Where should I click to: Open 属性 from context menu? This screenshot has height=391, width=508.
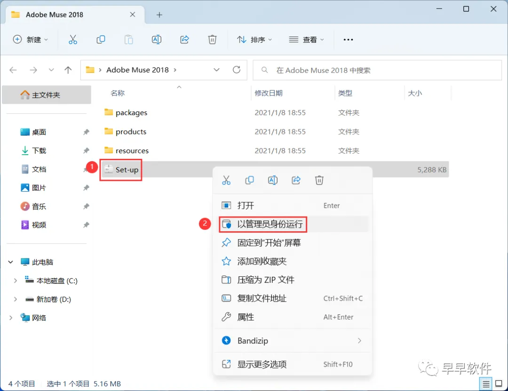(x=293, y=317)
